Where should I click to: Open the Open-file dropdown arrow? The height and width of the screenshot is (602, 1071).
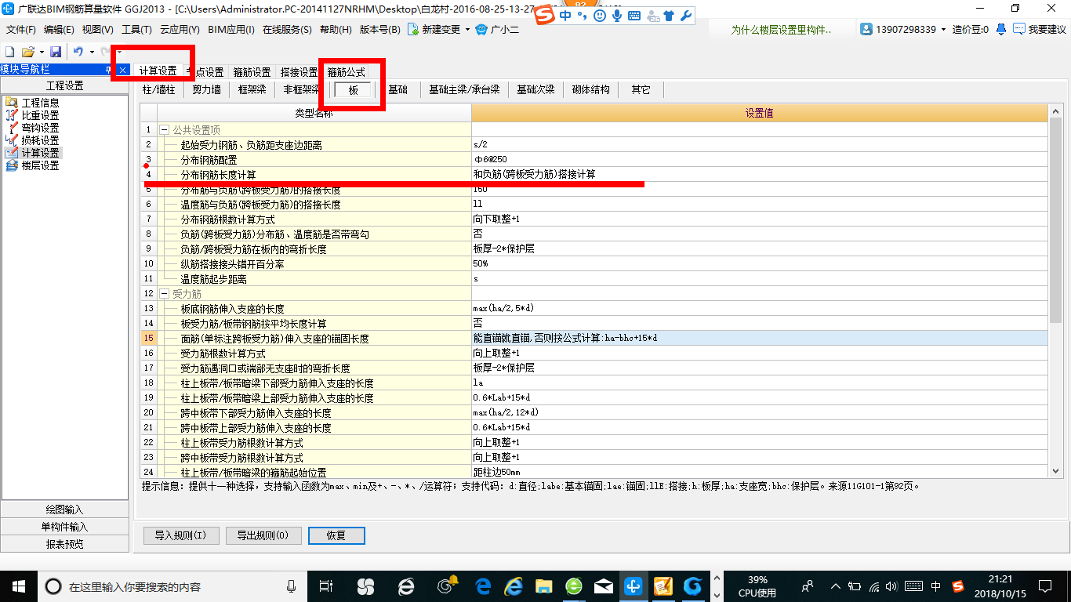40,52
